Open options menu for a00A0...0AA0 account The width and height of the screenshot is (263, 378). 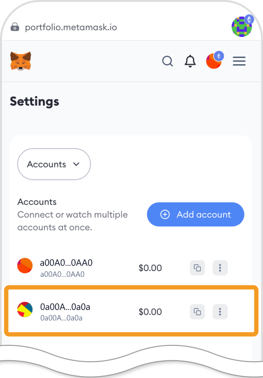pyautogui.click(x=220, y=268)
